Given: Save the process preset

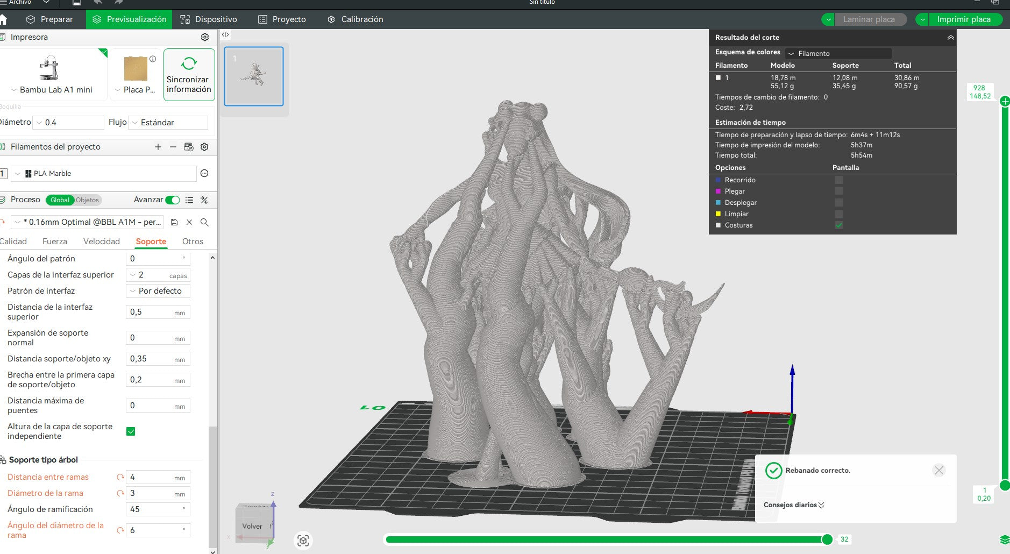Looking at the screenshot, I should [174, 222].
